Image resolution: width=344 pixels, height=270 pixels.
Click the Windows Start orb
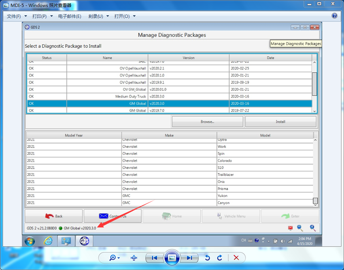click(x=30, y=241)
